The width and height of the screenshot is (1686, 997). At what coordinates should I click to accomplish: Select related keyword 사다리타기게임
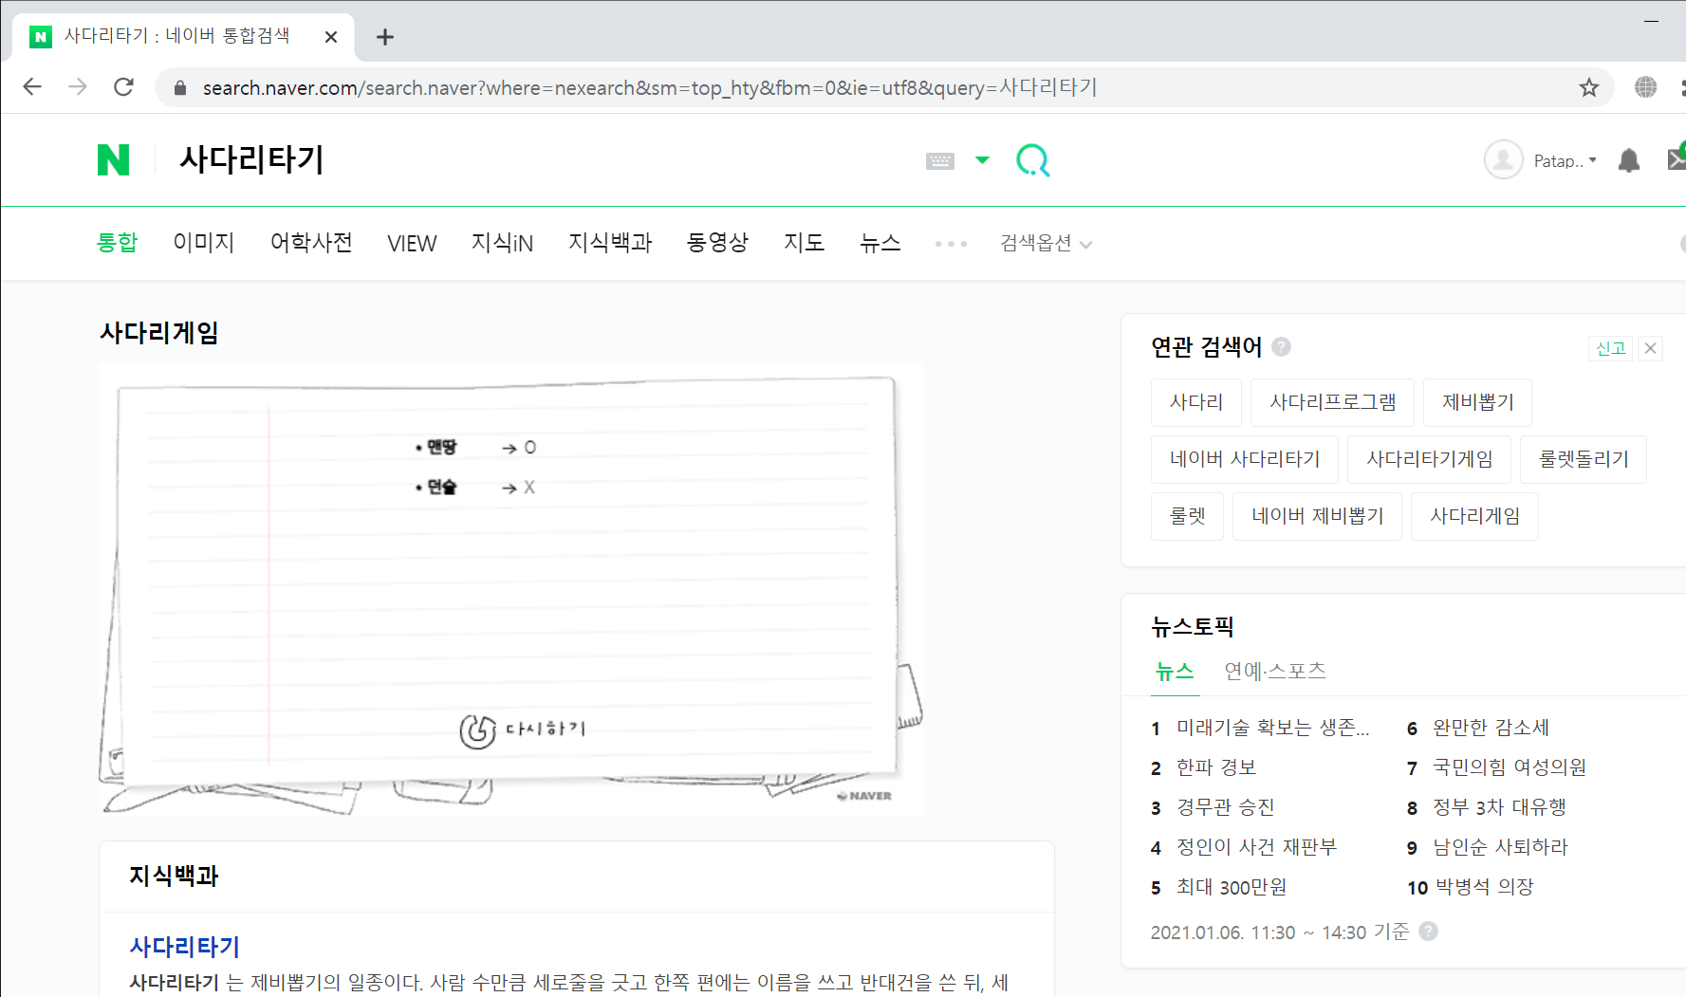click(x=1429, y=459)
